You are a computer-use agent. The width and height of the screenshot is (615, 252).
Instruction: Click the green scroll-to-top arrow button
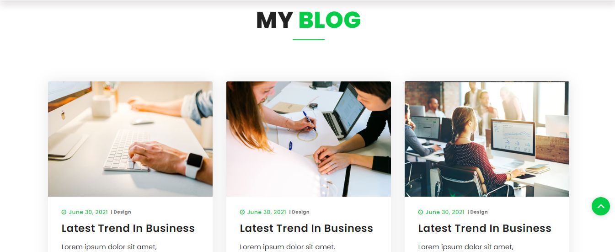(601, 206)
